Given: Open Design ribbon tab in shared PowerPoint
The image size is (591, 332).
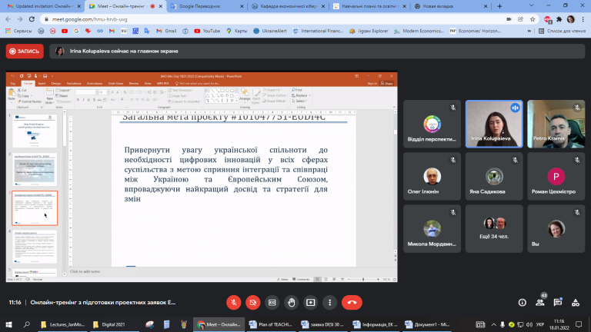Looking at the screenshot, I should click(56, 83).
